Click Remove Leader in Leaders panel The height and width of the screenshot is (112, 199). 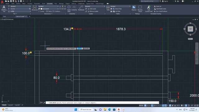click(x=93, y=11)
